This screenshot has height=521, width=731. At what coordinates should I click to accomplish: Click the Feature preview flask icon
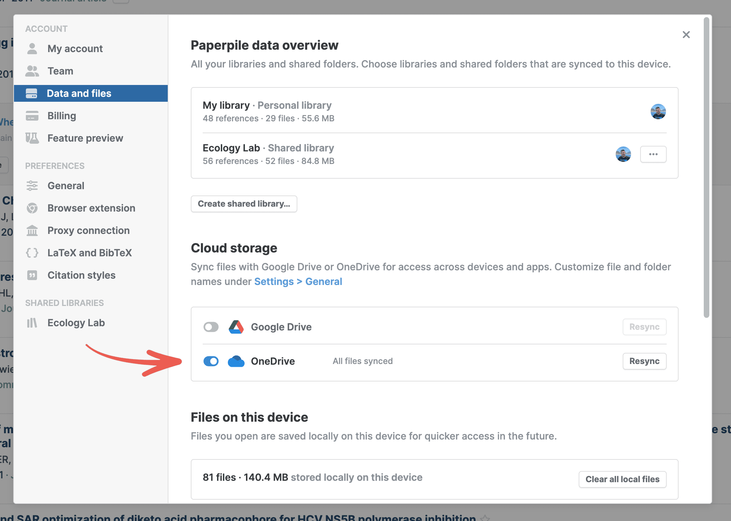point(32,138)
